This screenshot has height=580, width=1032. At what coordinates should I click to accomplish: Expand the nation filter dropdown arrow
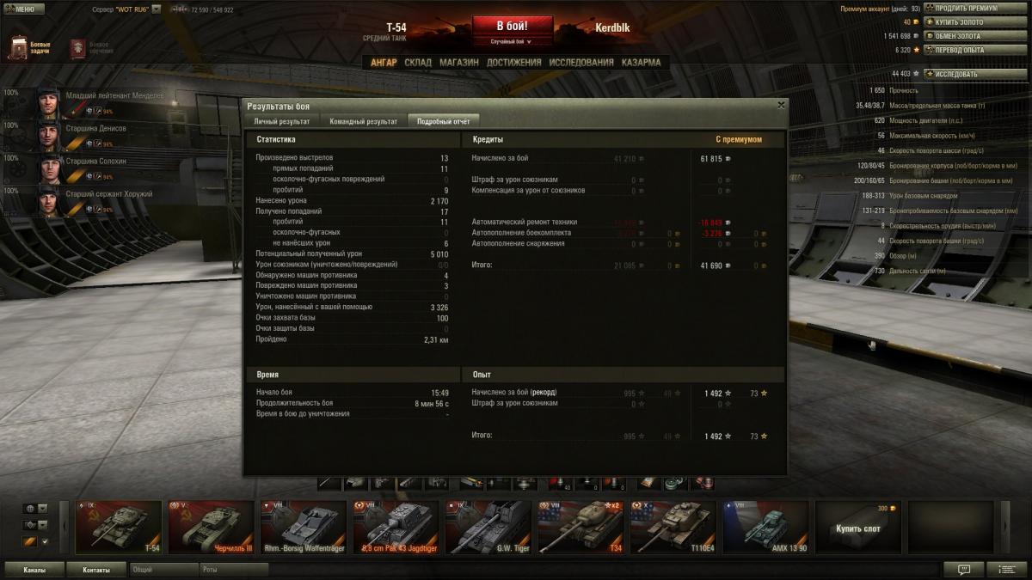pyautogui.click(x=42, y=509)
